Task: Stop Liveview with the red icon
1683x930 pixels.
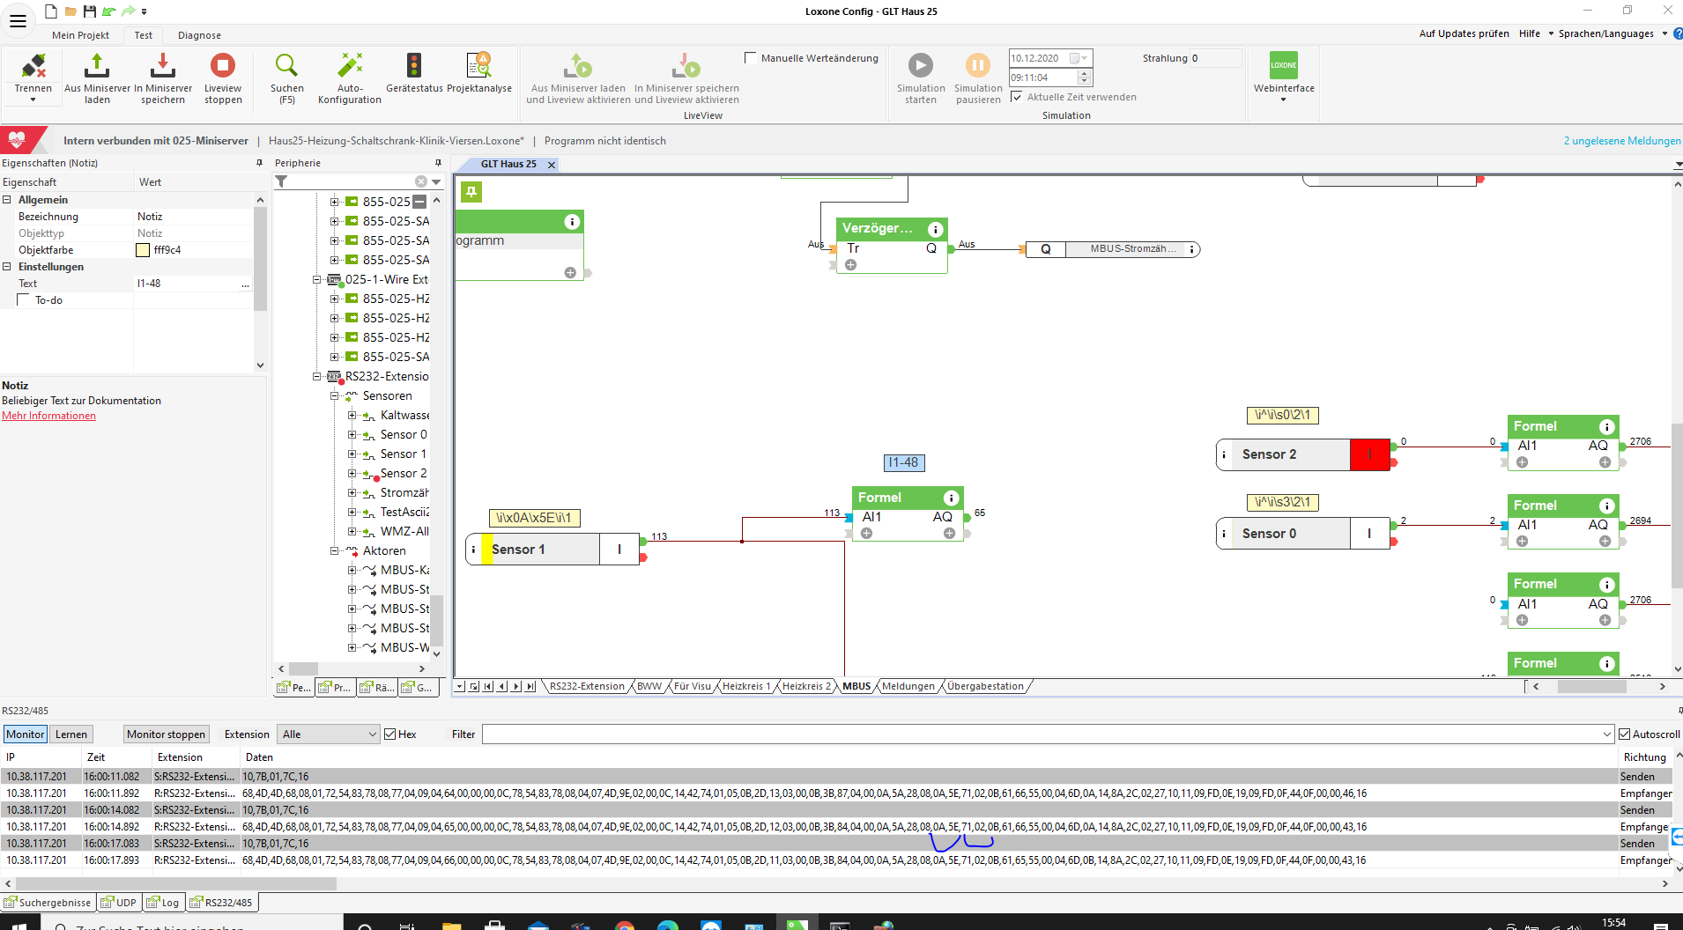Action: tap(223, 67)
